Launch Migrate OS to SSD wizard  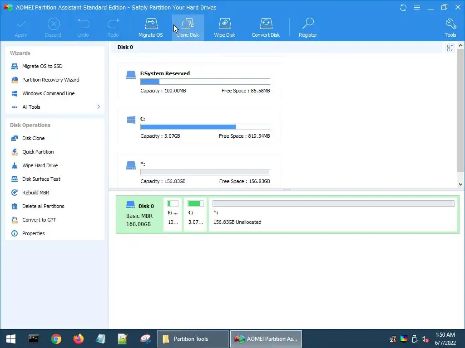pyautogui.click(x=42, y=66)
